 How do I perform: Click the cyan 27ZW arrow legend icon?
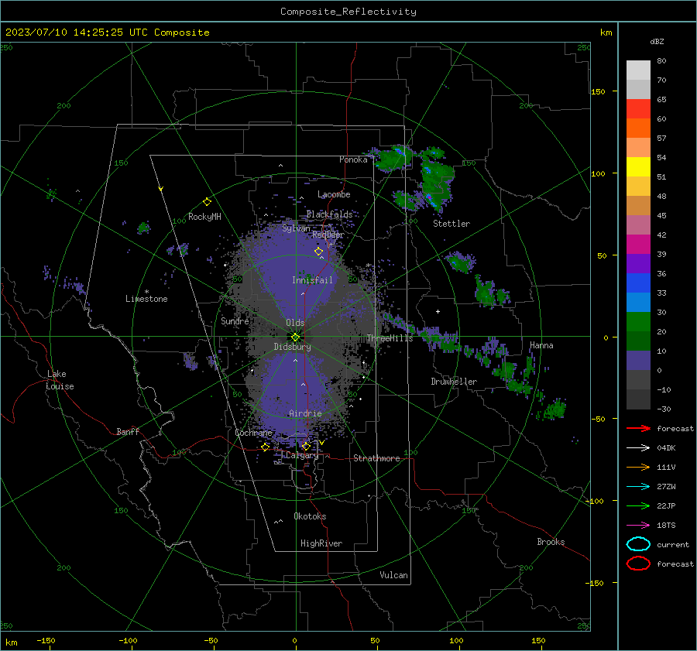(638, 487)
